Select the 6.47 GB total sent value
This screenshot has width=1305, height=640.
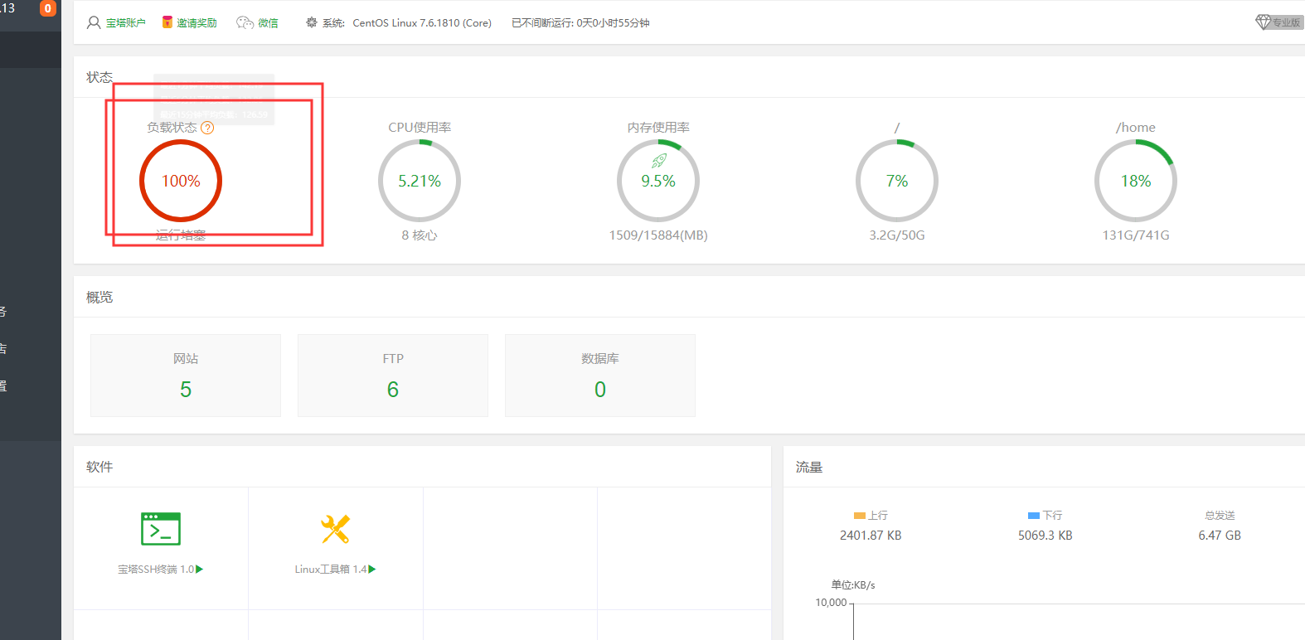point(1220,536)
